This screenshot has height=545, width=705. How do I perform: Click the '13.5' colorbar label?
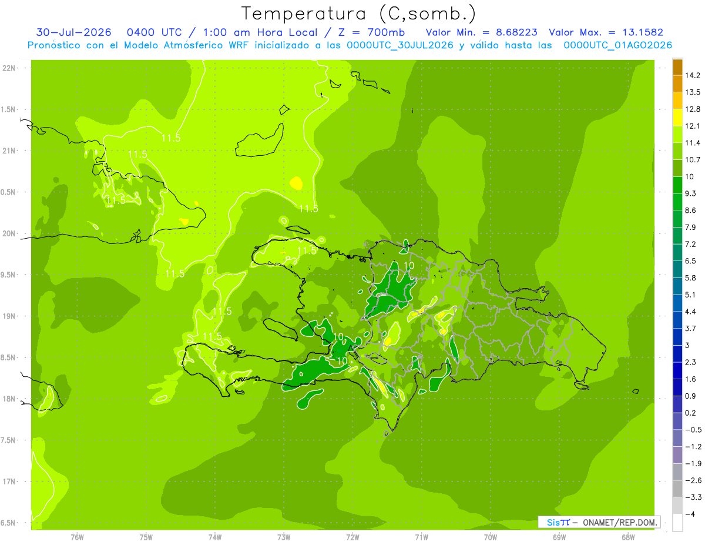[x=693, y=92]
